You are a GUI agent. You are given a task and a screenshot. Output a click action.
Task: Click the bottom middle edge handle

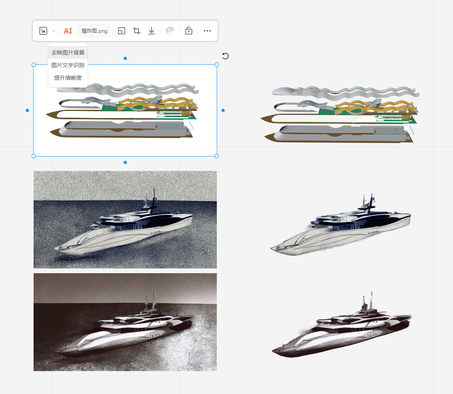coord(125,162)
